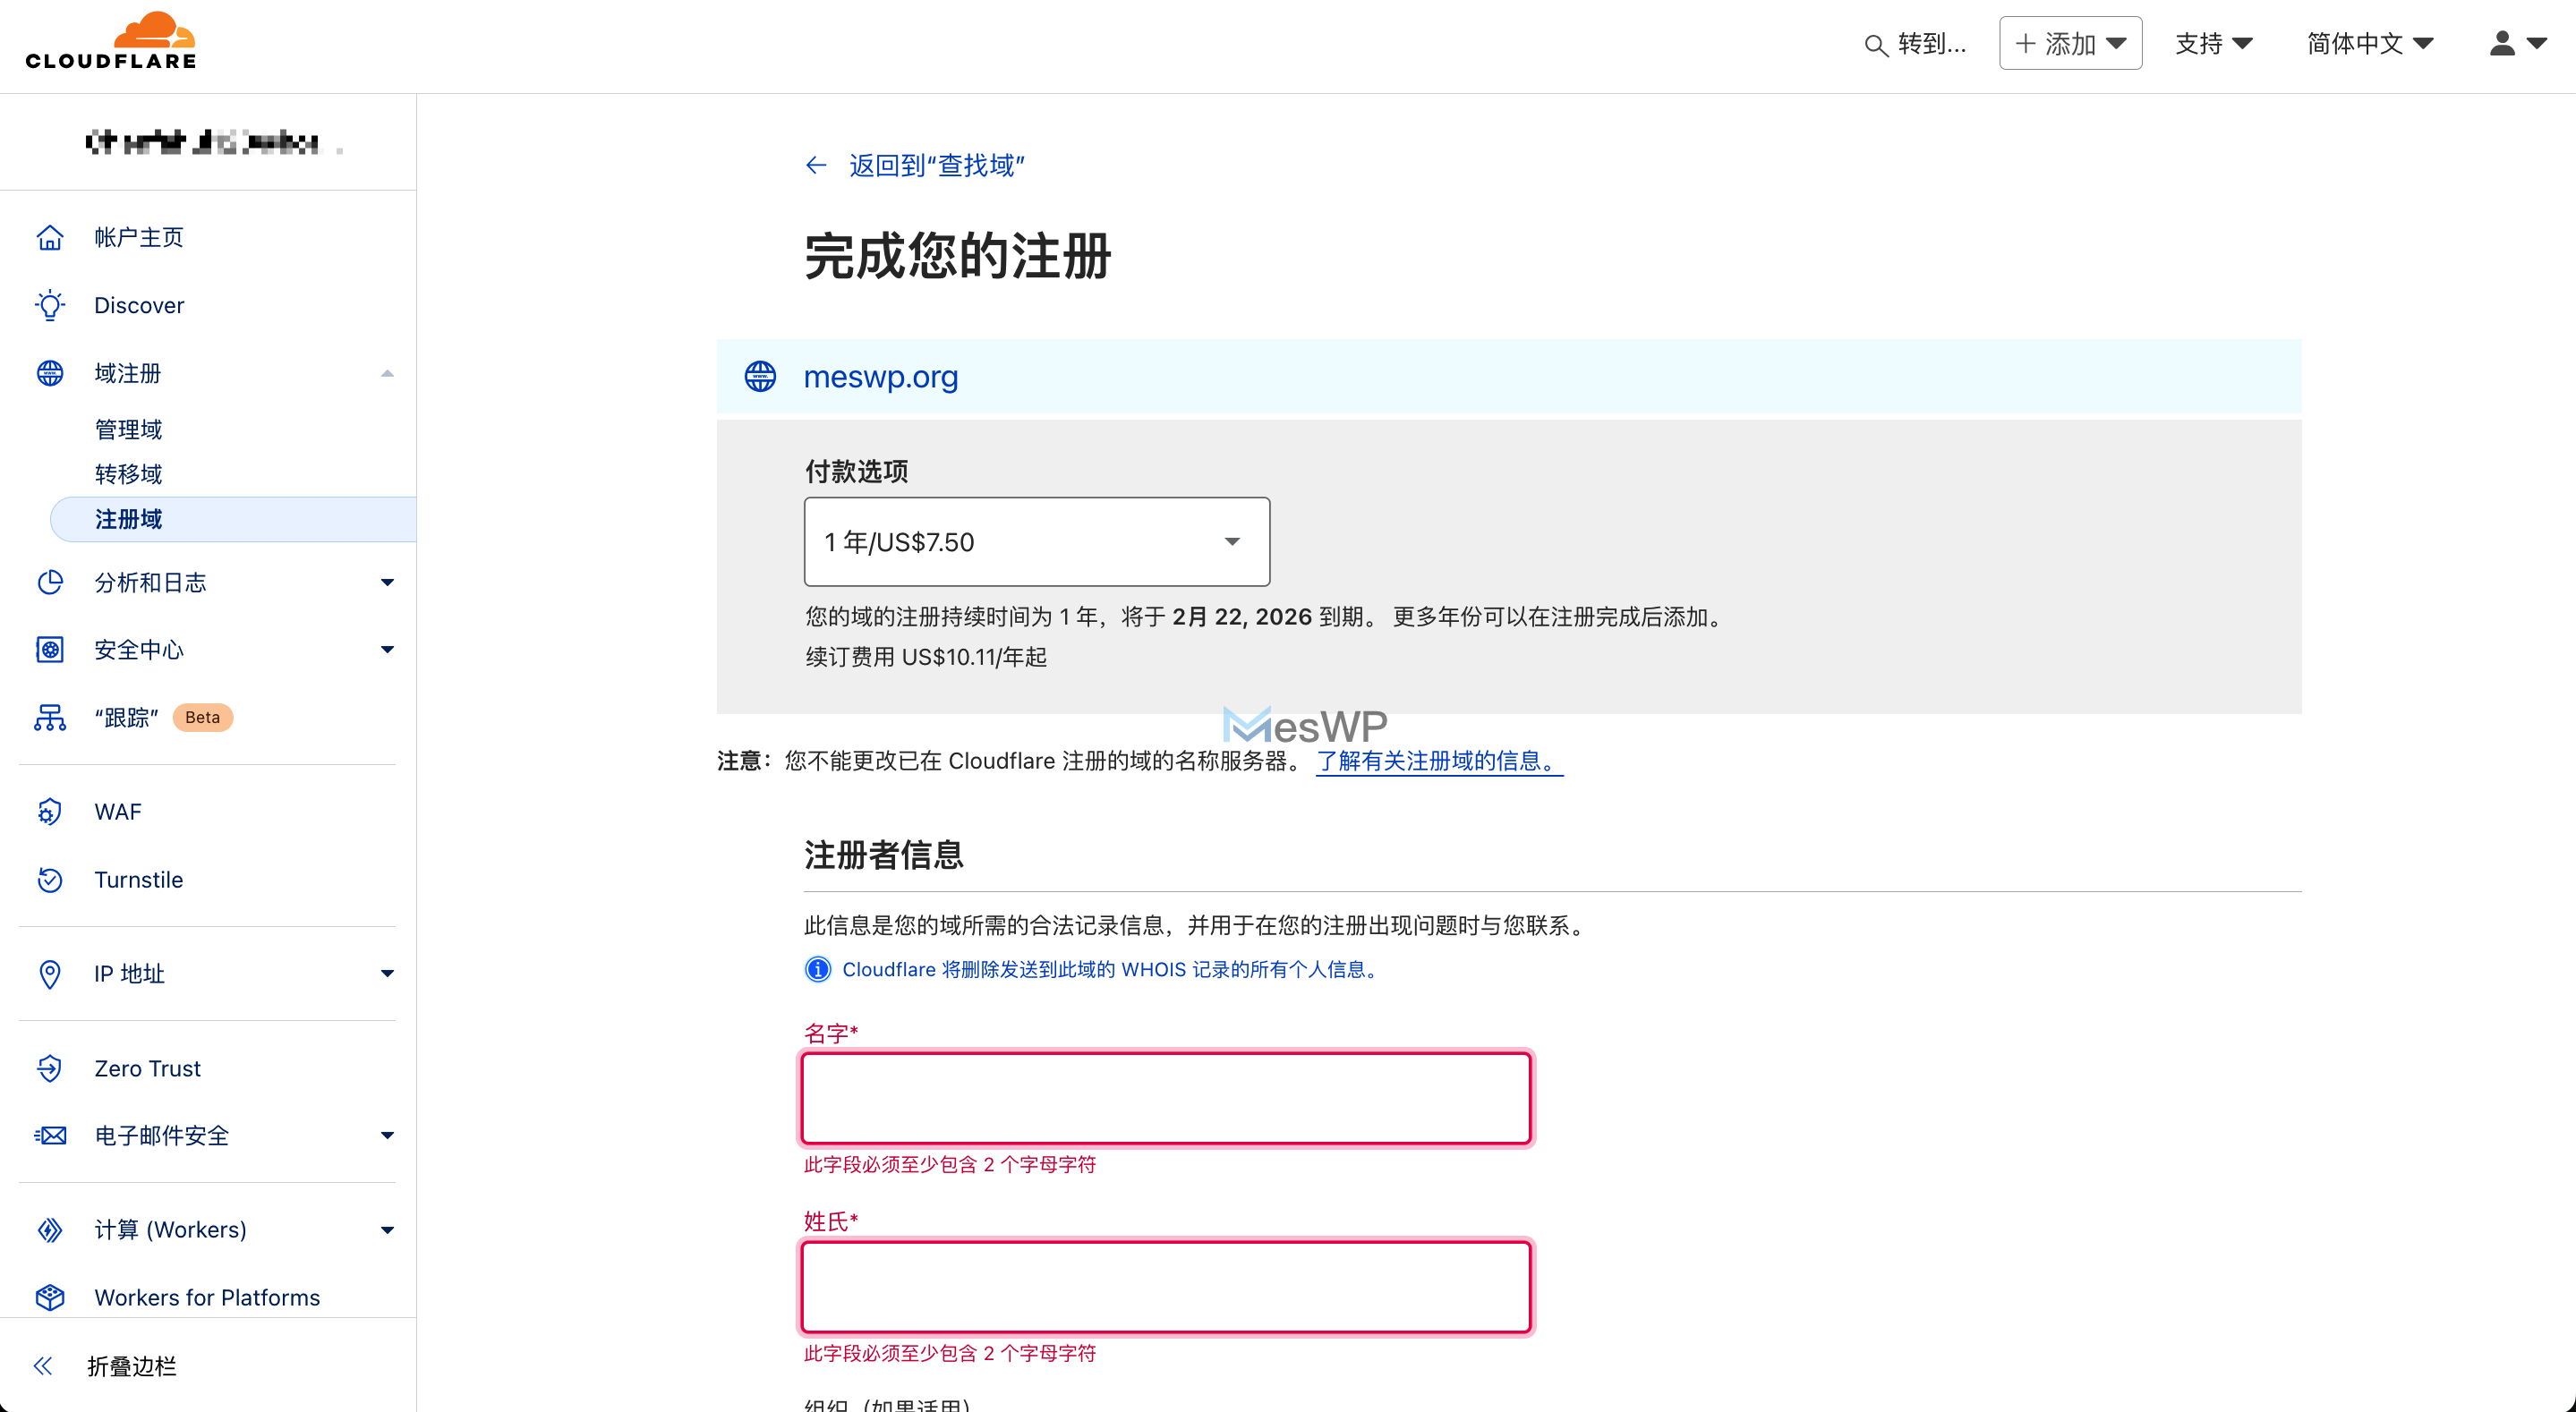Open Workers for Platforms
The height and width of the screenshot is (1412, 2576).
point(207,1297)
